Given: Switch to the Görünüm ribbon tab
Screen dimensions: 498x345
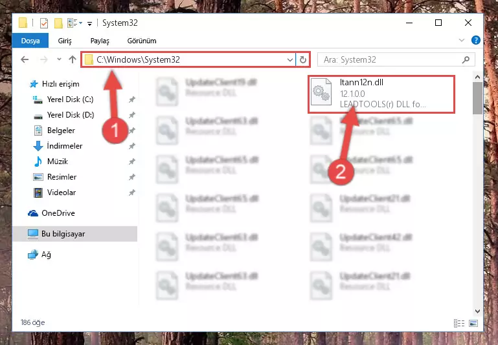Looking at the screenshot, I should coord(142,41).
